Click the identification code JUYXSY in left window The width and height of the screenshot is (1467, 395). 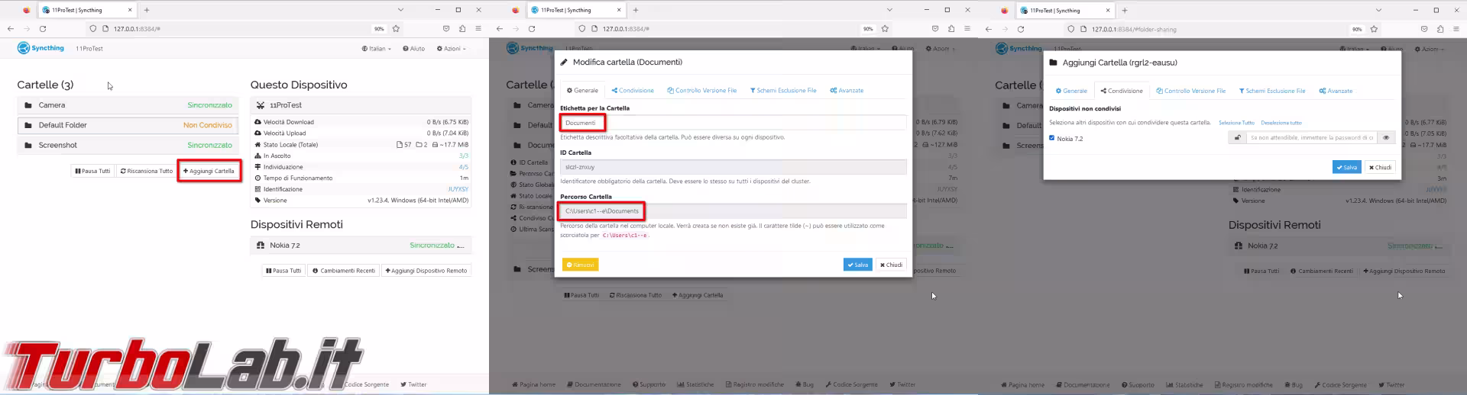click(458, 189)
